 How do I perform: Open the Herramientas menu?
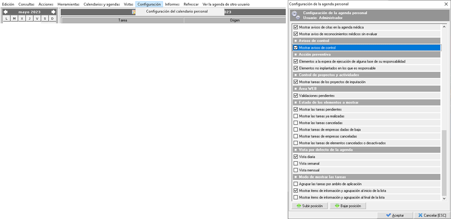click(x=69, y=4)
